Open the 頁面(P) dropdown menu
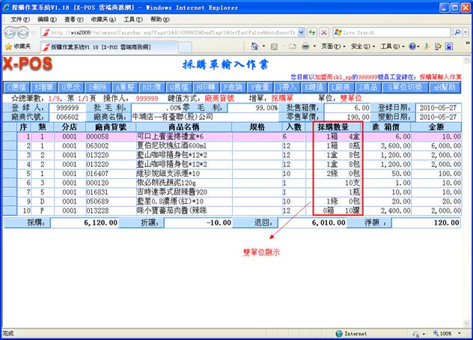 pyautogui.click(x=330, y=46)
